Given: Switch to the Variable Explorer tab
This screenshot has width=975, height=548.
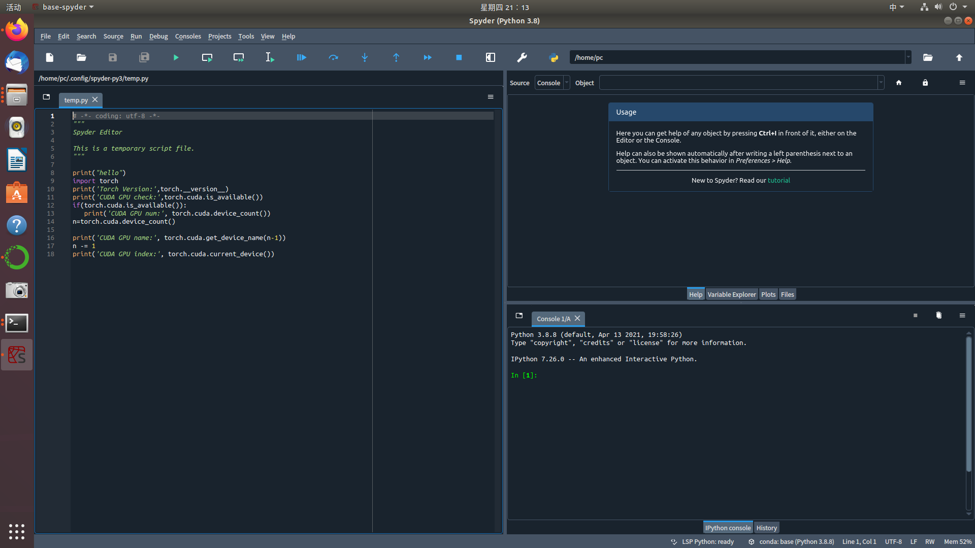Looking at the screenshot, I should point(731,294).
